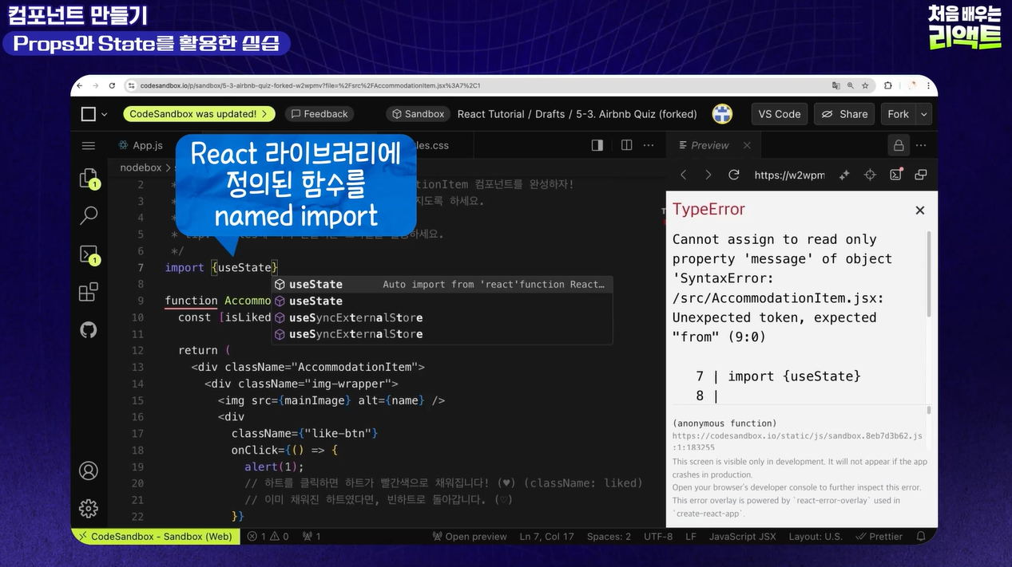Click the inspect target icon in preview toolbar
This screenshot has height=567, width=1012.
click(x=870, y=175)
